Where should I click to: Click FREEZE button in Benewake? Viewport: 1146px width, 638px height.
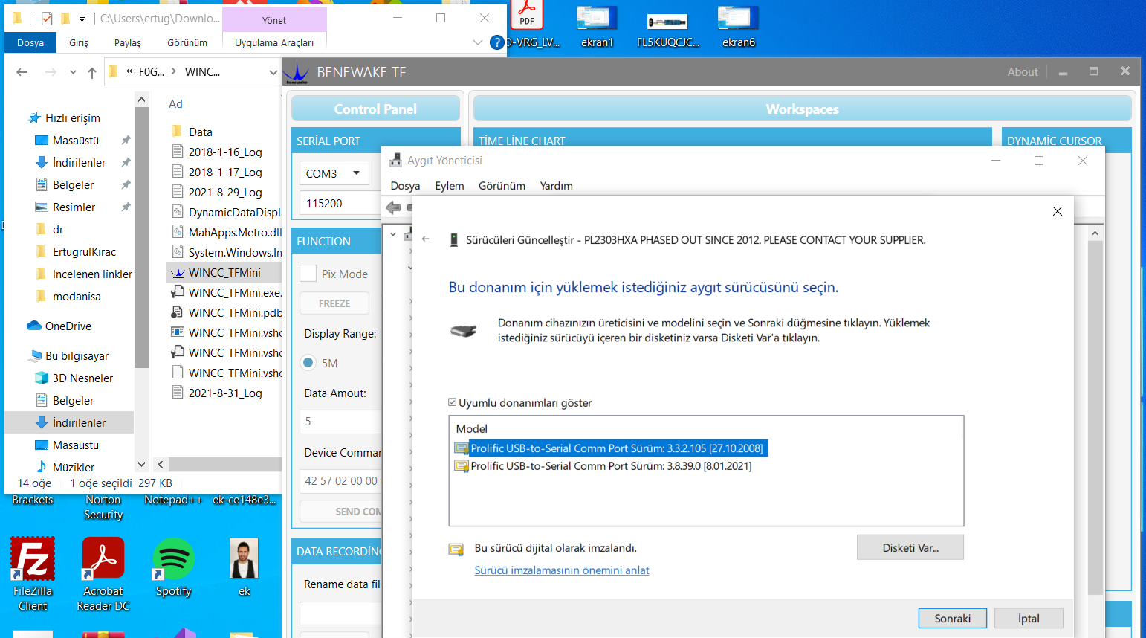pos(334,303)
